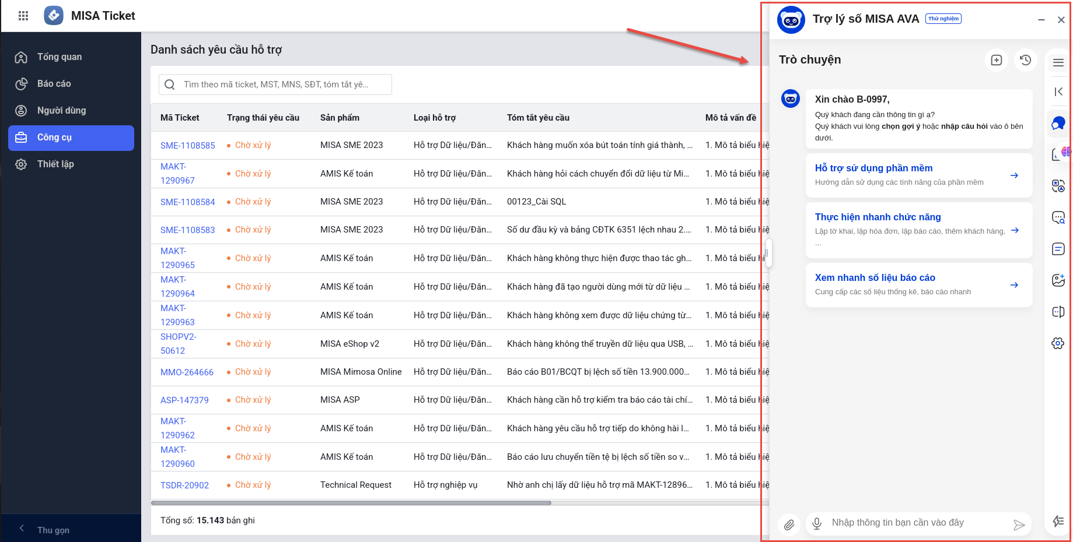The height and width of the screenshot is (542, 1073).
Task: Attach a file with paperclip icon
Action: coord(789,525)
